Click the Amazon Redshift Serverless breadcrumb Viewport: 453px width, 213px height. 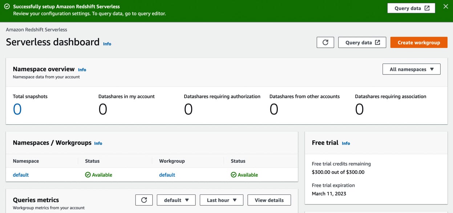tap(36, 30)
